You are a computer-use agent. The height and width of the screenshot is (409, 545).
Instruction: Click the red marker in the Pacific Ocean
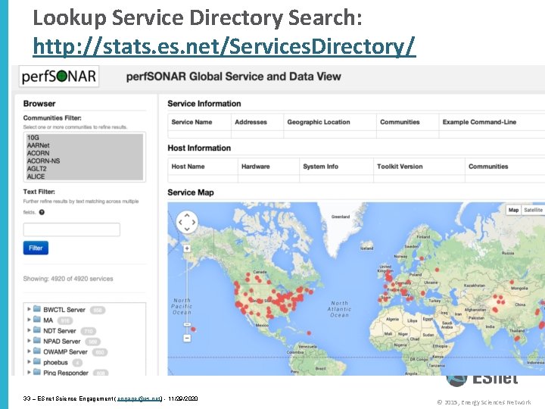(x=193, y=329)
